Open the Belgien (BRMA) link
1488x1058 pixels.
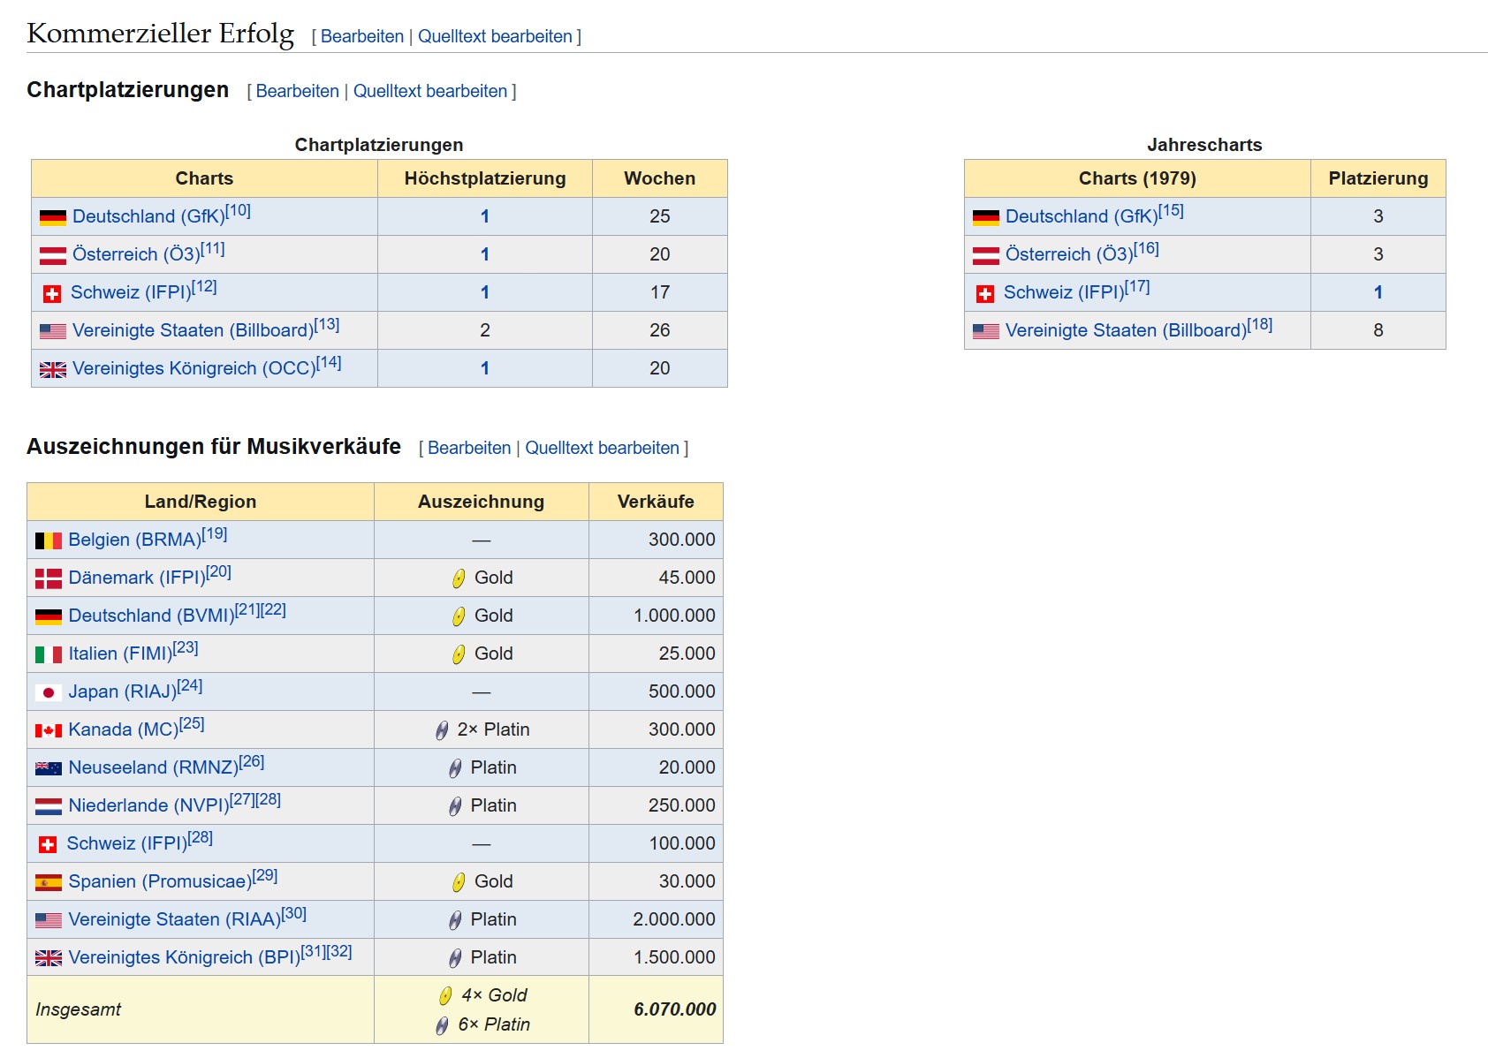[135, 540]
